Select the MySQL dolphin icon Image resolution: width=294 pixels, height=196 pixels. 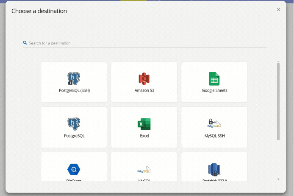(144, 170)
